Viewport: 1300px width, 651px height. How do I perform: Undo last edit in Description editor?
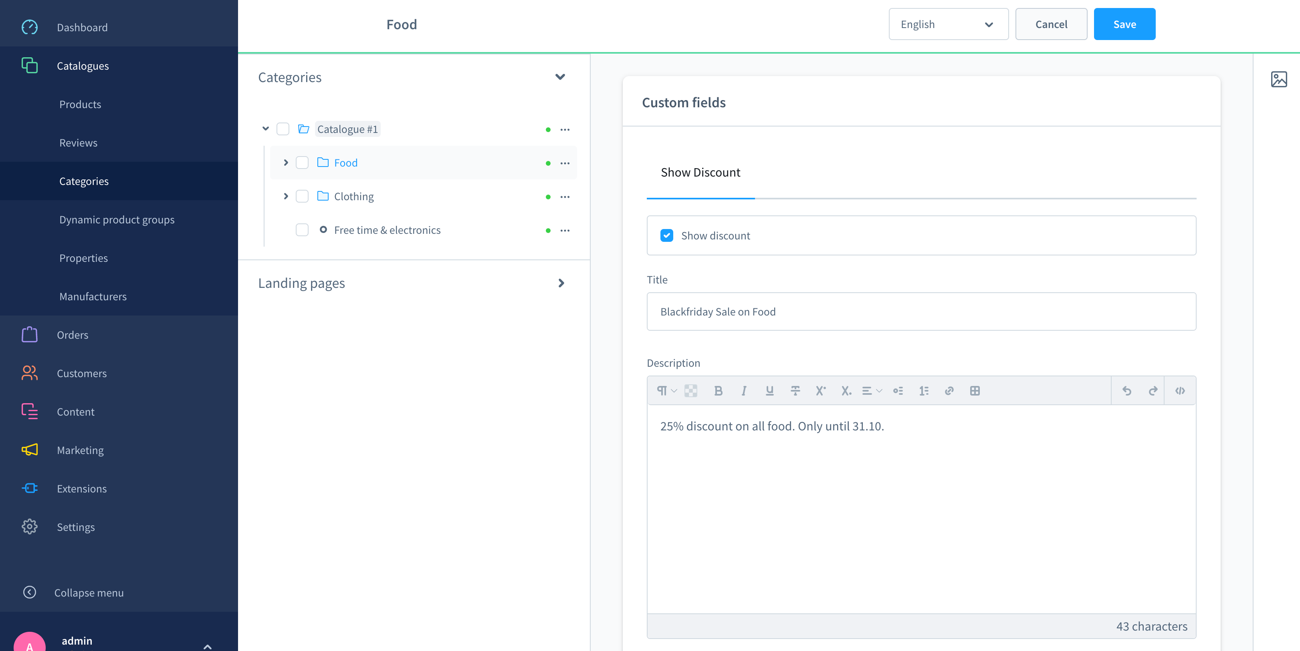pos(1127,391)
